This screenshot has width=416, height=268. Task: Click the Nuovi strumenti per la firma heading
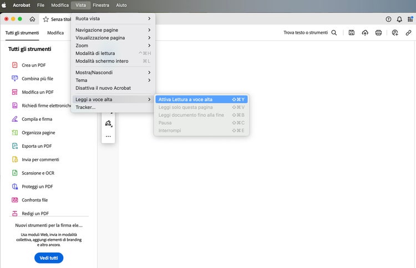[x=49, y=225]
